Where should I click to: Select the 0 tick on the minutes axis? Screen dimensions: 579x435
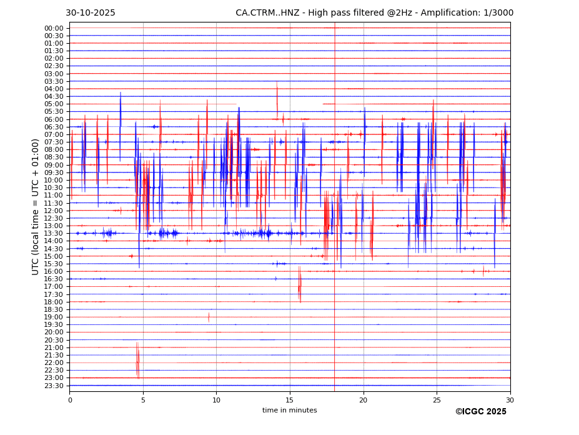pyautogui.click(x=70, y=400)
